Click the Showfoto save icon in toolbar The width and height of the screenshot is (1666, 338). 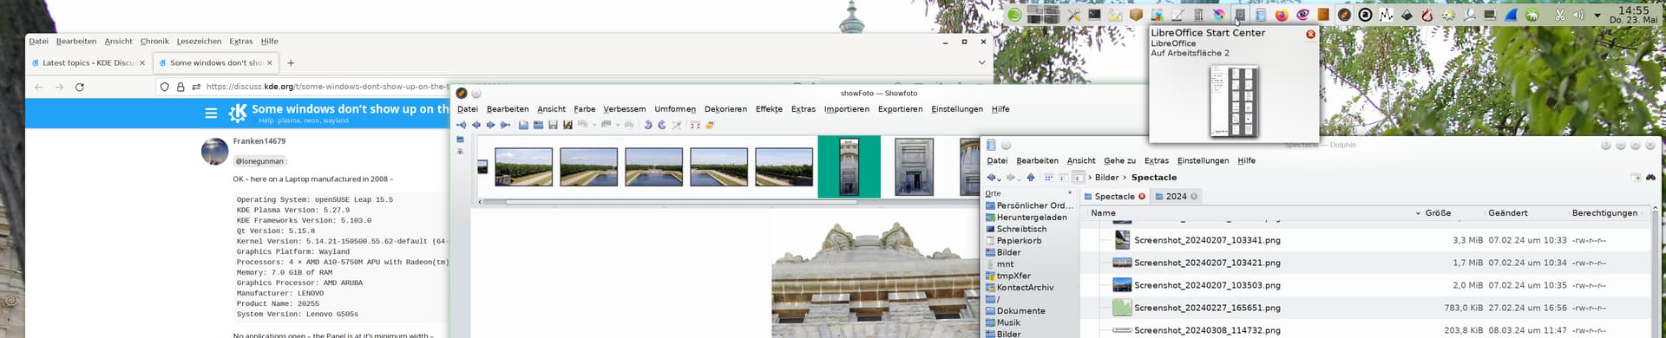553,125
